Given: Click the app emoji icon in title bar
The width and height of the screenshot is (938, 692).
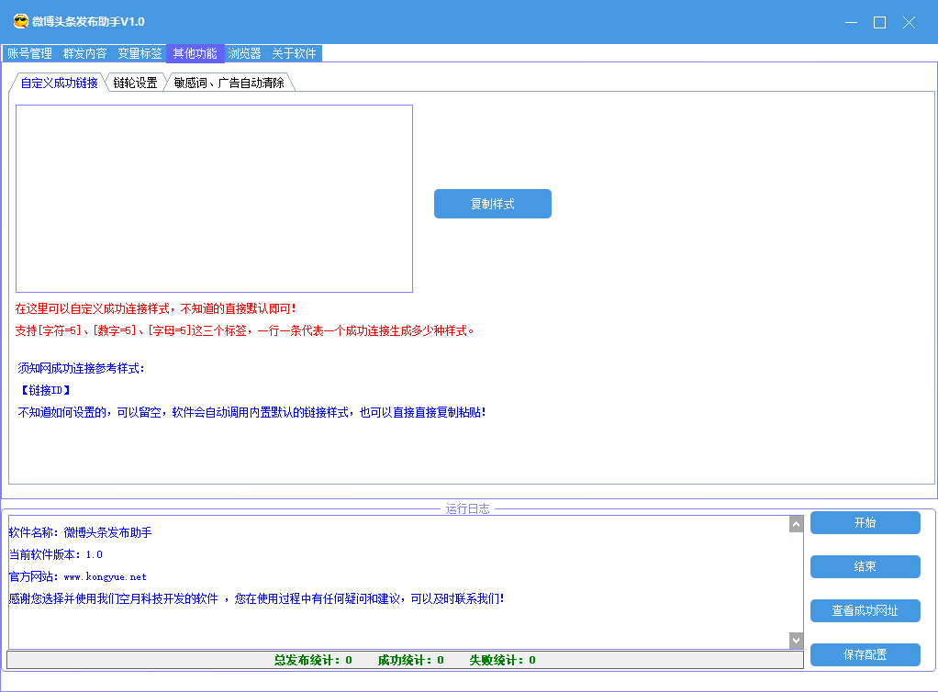Looking at the screenshot, I should (21, 21).
